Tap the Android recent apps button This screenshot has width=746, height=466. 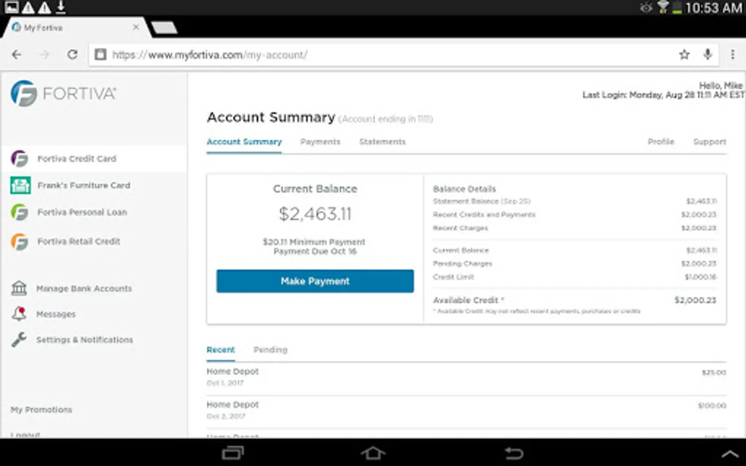(233, 453)
